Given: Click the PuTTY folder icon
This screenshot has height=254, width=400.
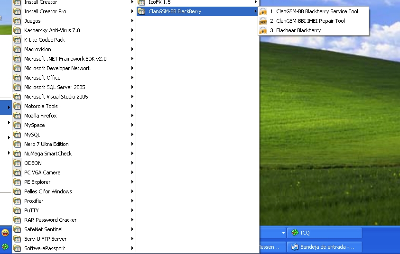Looking at the screenshot, I should (17, 210).
